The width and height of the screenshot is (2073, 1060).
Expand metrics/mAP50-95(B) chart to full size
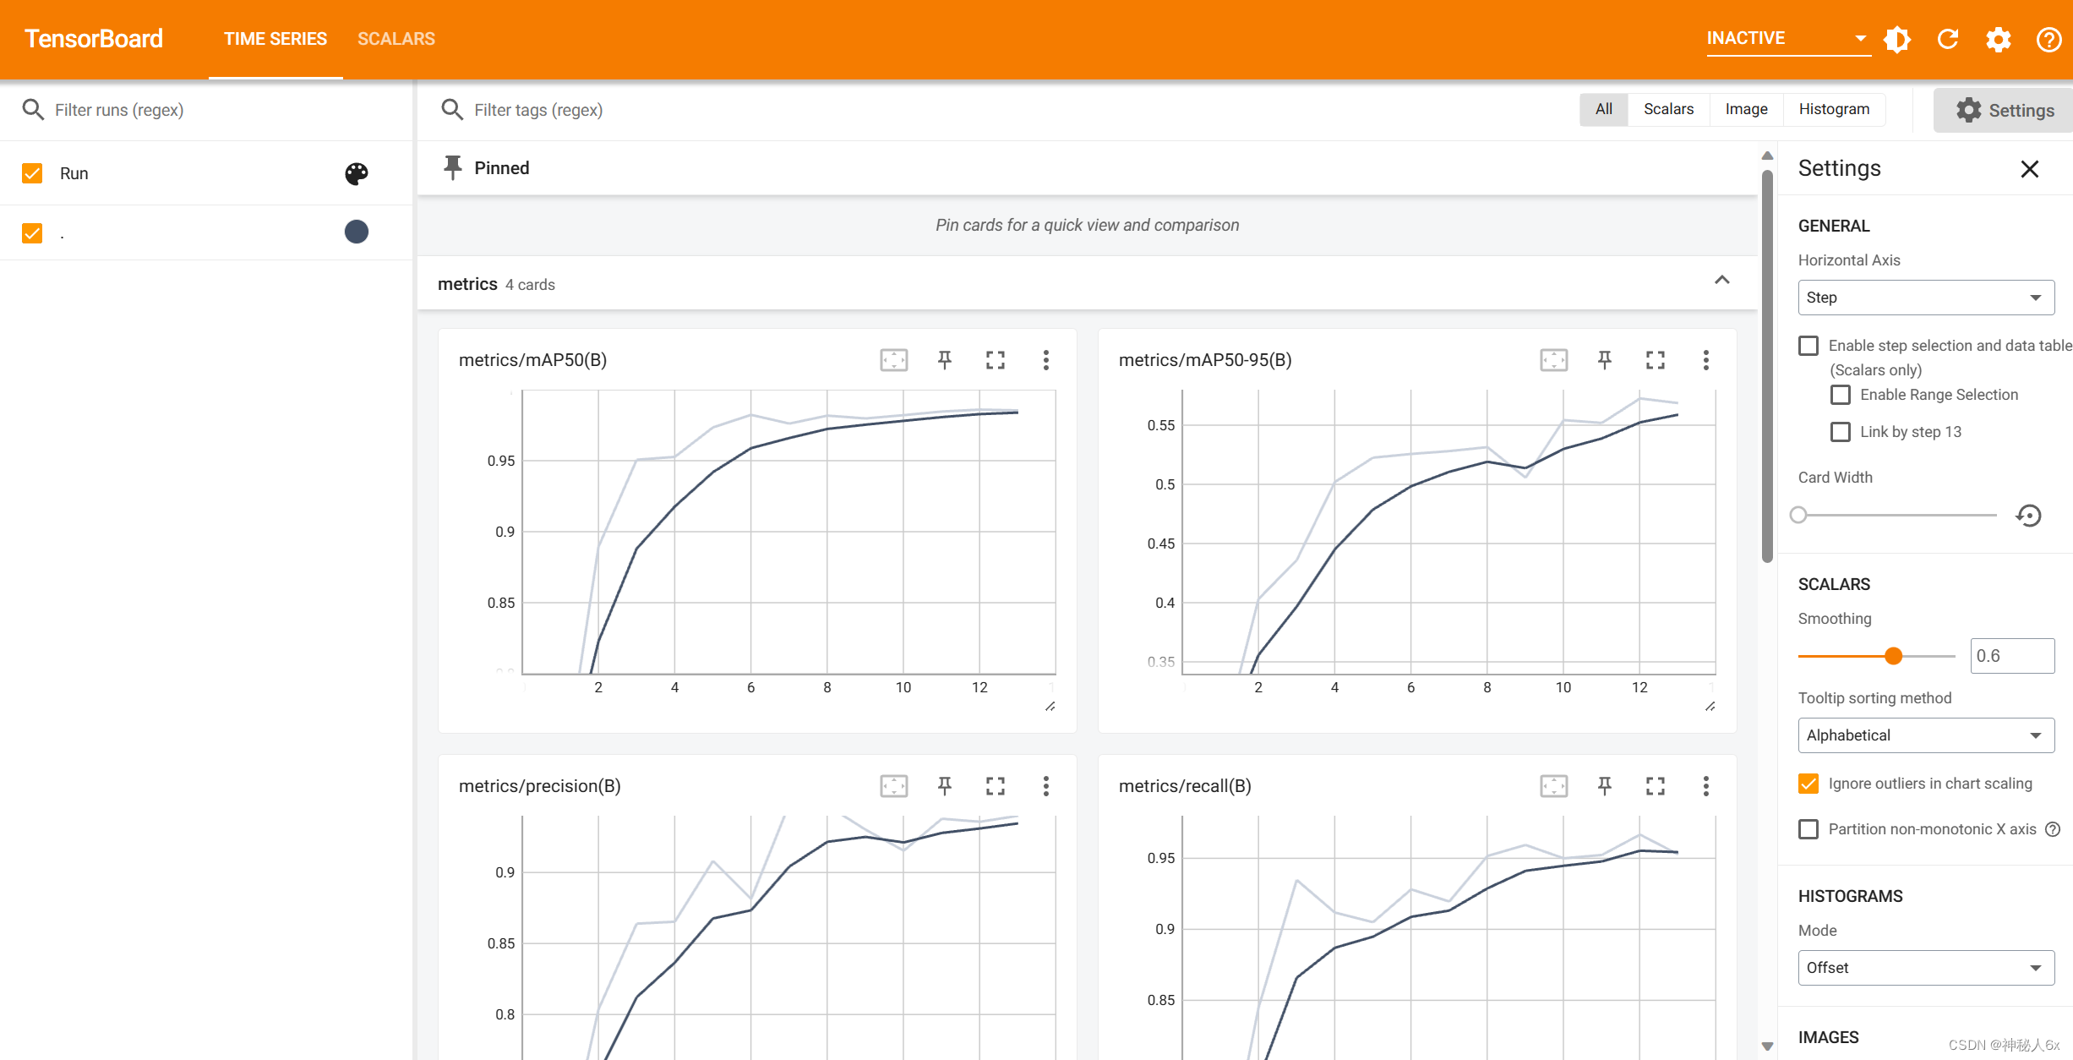[1655, 360]
